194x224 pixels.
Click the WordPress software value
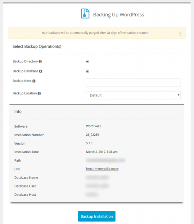coord(93,126)
